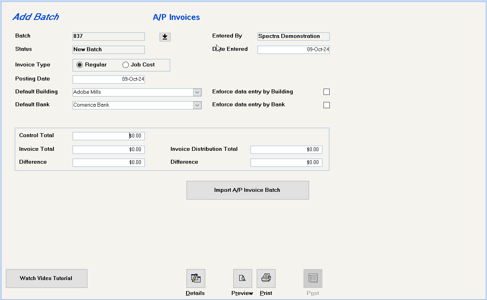Viewport: 487px width, 300px height.
Task: Open the batch lookup arrow icon
Action: pos(165,37)
